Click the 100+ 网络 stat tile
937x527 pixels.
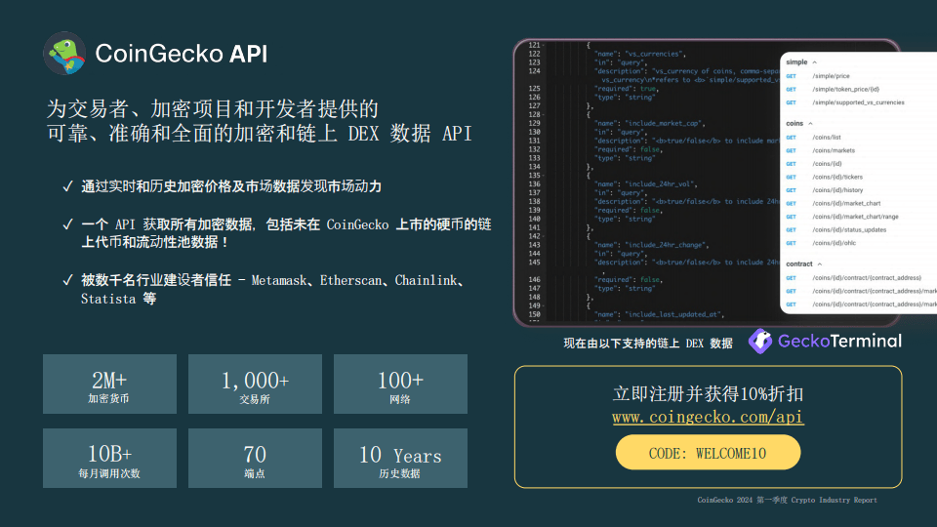(x=400, y=384)
